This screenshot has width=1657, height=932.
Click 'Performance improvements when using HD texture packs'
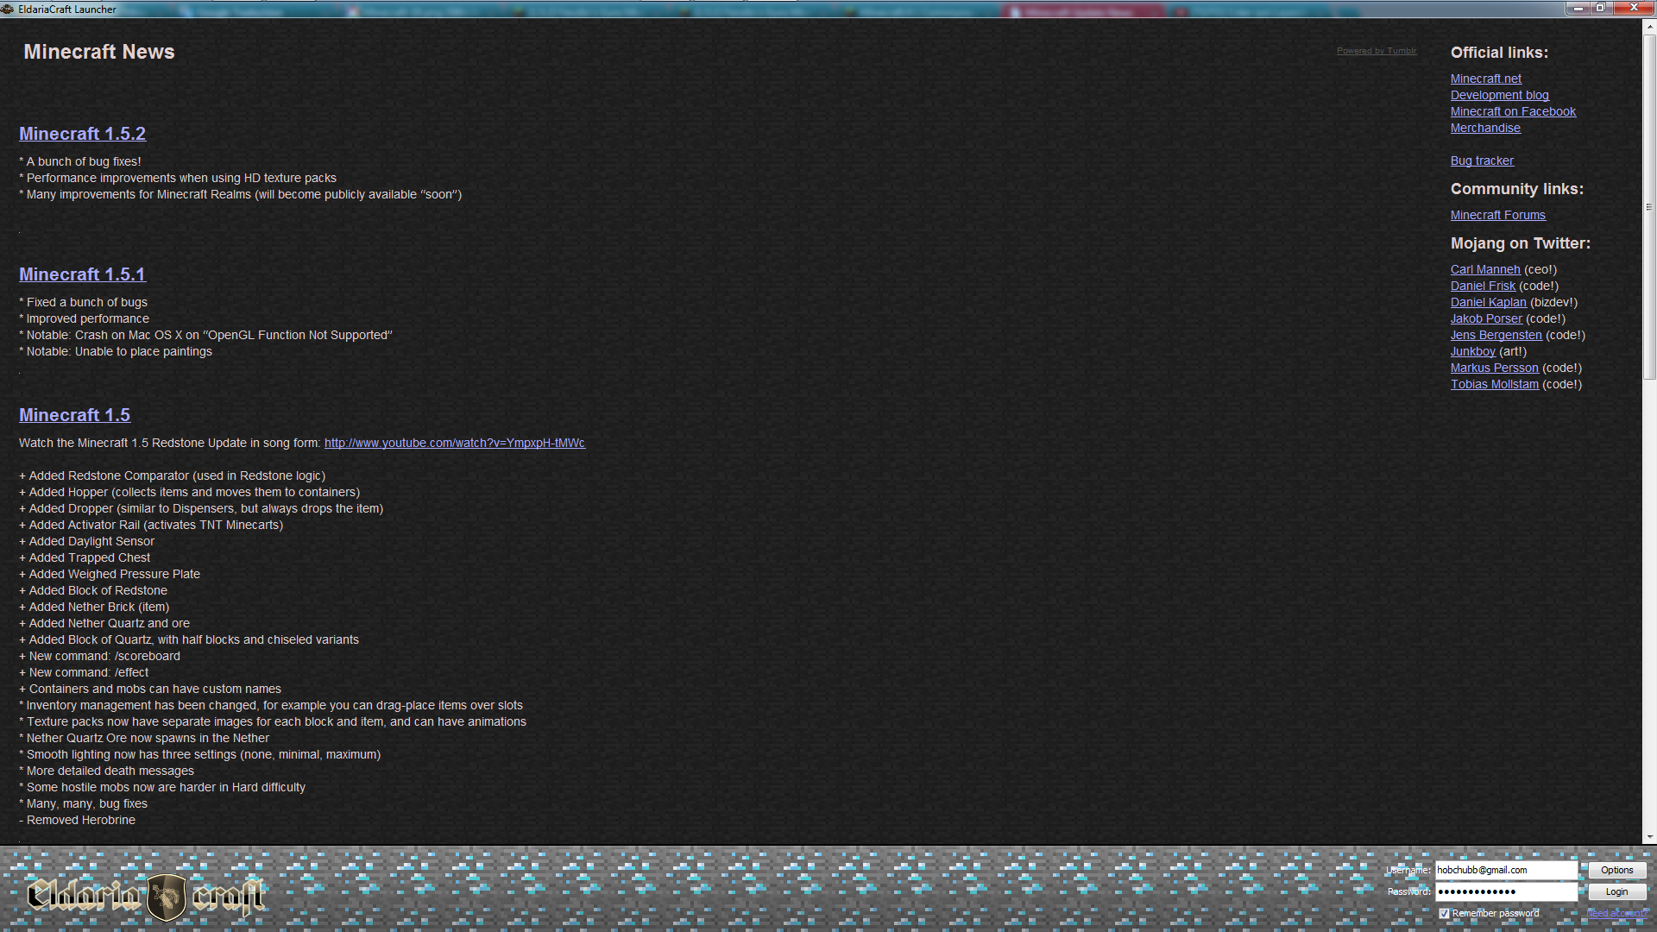click(178, 178)
